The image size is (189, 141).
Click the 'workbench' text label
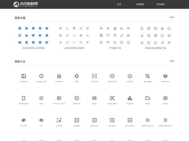(24, 81)
